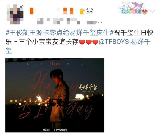Open the blurred username profile
Image resolution: width=160 pixels, height=137 pixels.
coord(52,11)
